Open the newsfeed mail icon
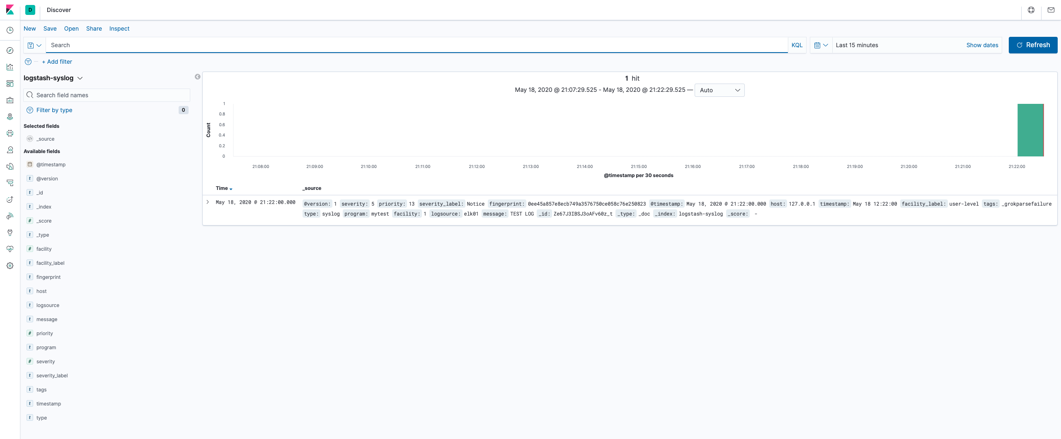Screen dimensions: 1061x439 (x=1051, y=10)
